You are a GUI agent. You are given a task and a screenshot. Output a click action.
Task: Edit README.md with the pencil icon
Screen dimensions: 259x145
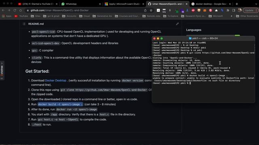click(177, 24)
